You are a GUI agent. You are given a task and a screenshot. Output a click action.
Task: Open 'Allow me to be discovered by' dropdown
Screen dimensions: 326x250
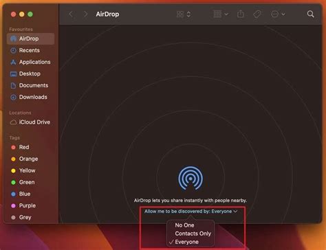pos(191,212)
